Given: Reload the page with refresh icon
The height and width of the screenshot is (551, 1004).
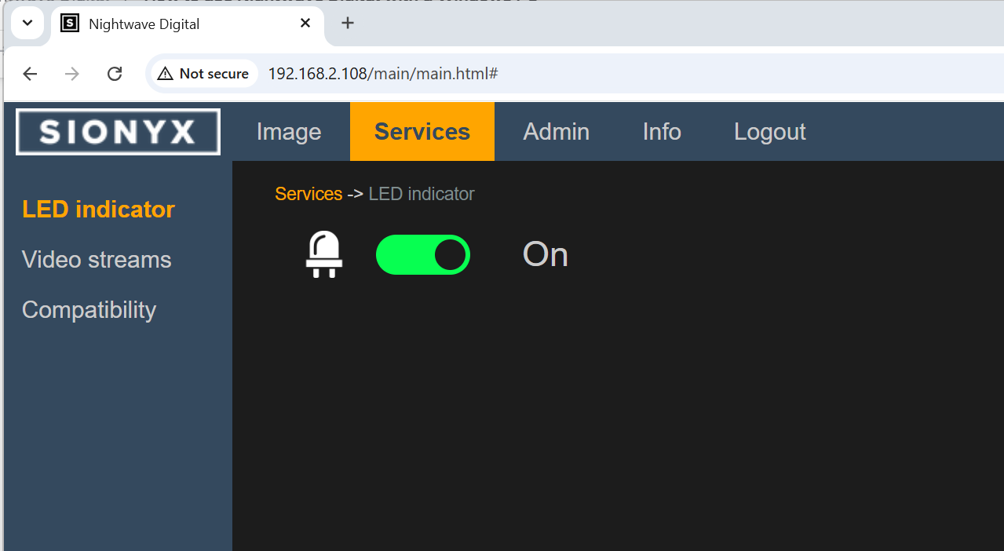Looking at the screenshot, I should click(x=115, y=74).
